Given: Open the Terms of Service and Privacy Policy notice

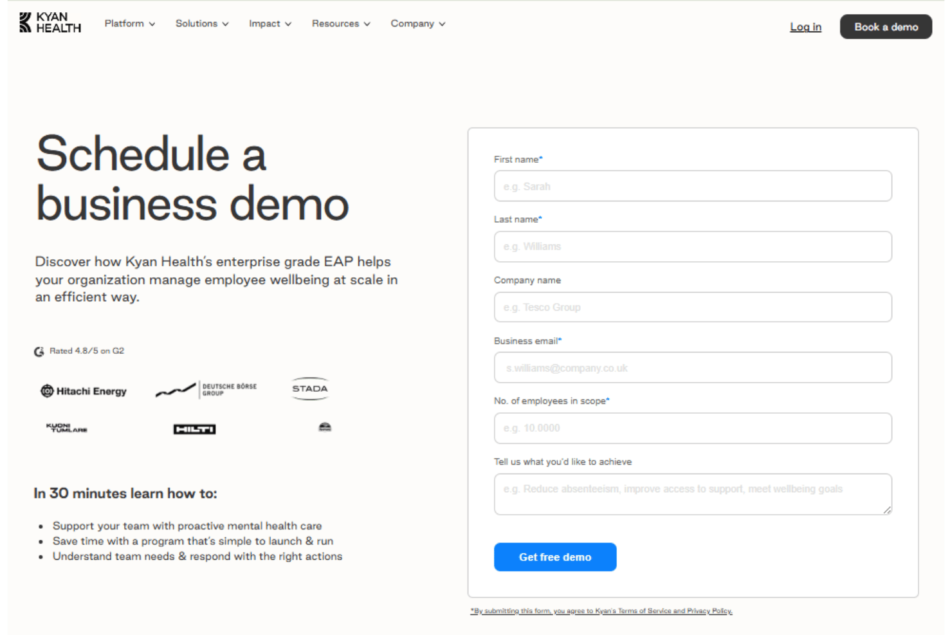Looking at the screenshot, I should 601,611.
